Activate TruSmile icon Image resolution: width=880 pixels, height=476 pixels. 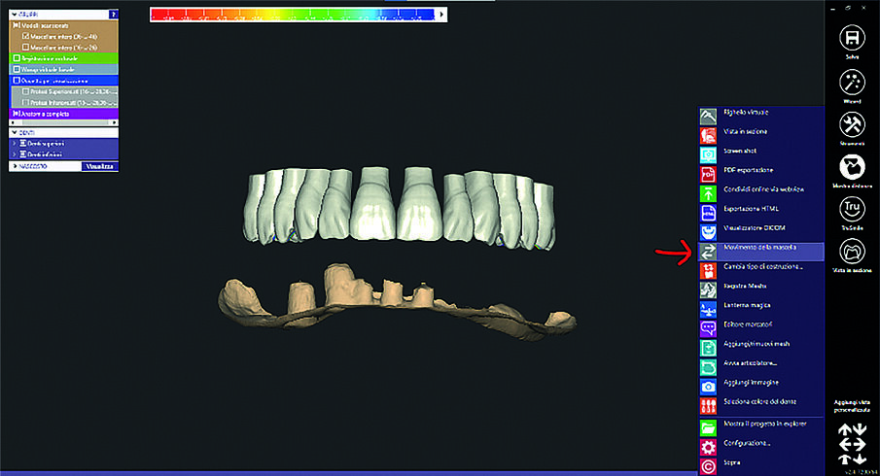(x=852, y=209)
